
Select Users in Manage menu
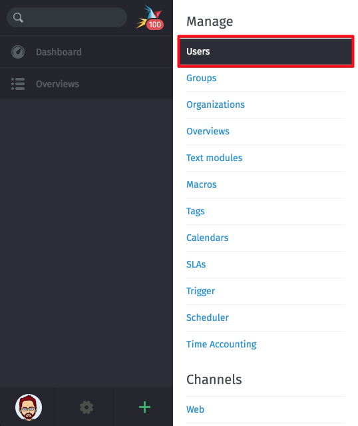(x=266, y=51)
